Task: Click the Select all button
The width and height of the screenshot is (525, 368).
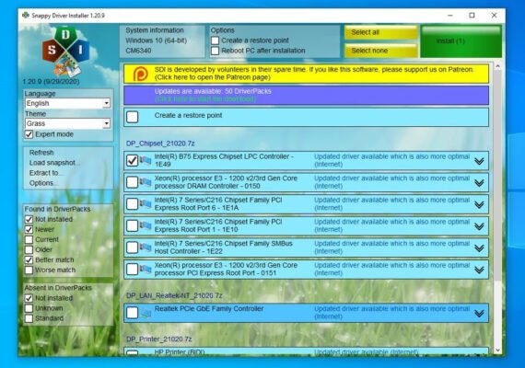Action: pos(380,33)
